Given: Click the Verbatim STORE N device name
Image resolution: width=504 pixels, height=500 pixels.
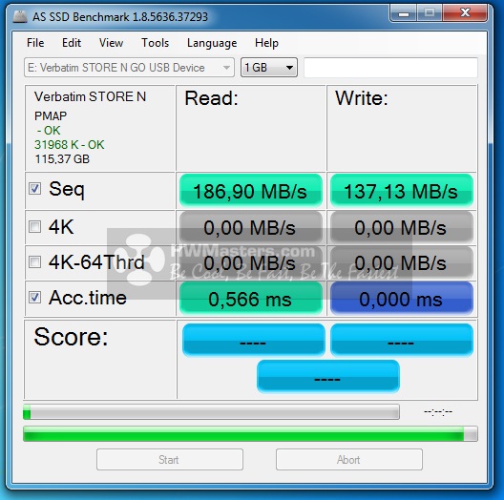Looking at the screenshot, I should click(x=90, y=96).
